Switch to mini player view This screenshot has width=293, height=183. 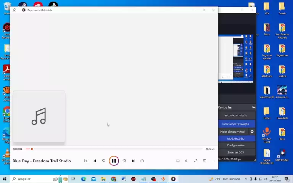point(204,161)
